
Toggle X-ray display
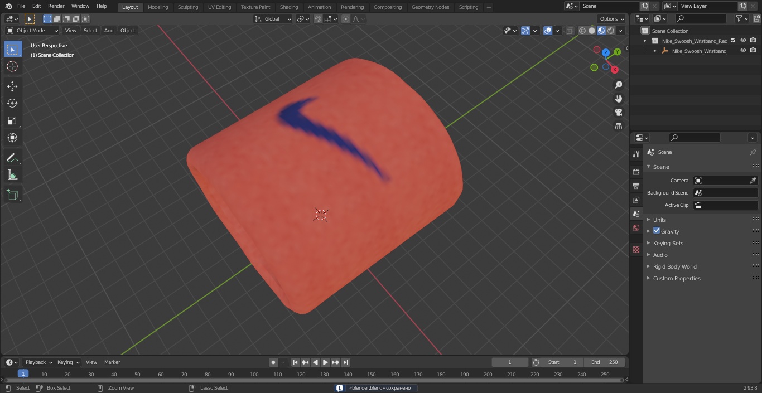pos(570,31)
